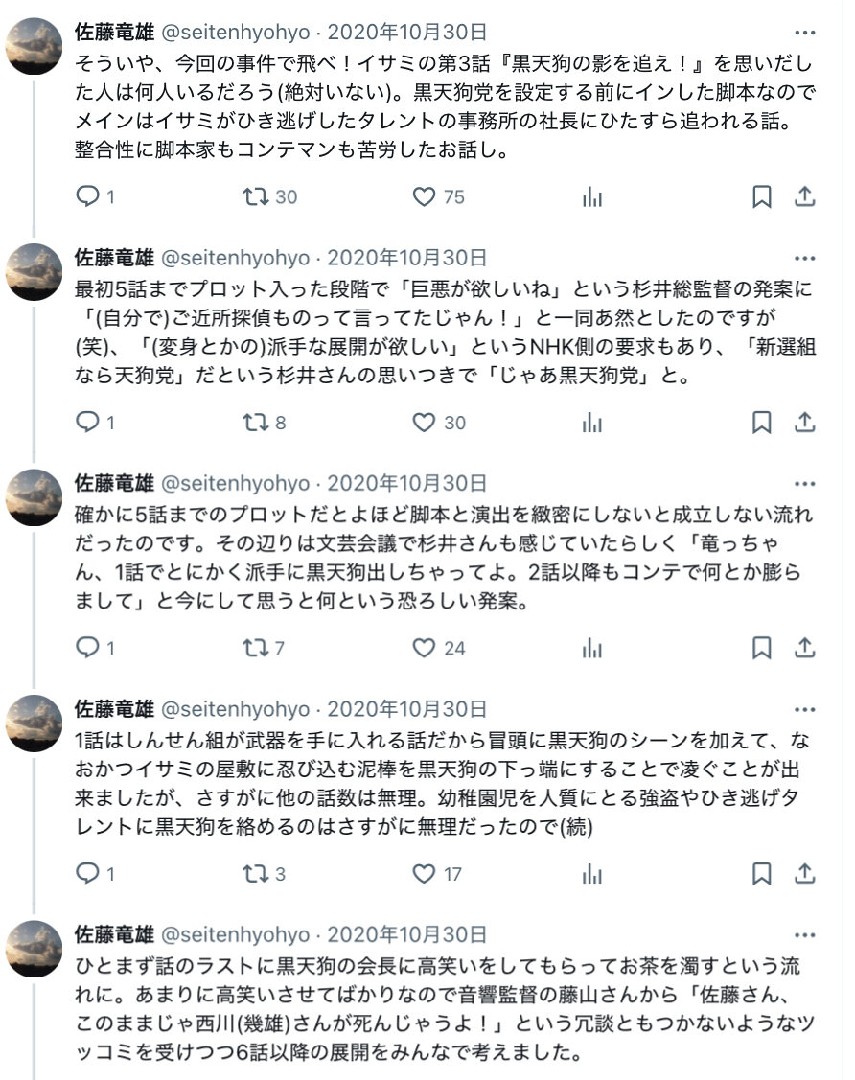Image resolution: width=855 pixels, height=1080 pixels.
Task: Share the first tweet
Action: pos(805,197)
